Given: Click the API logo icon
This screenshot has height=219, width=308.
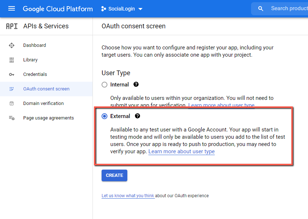Looking at the screenshot, I should tap(12, 26).
